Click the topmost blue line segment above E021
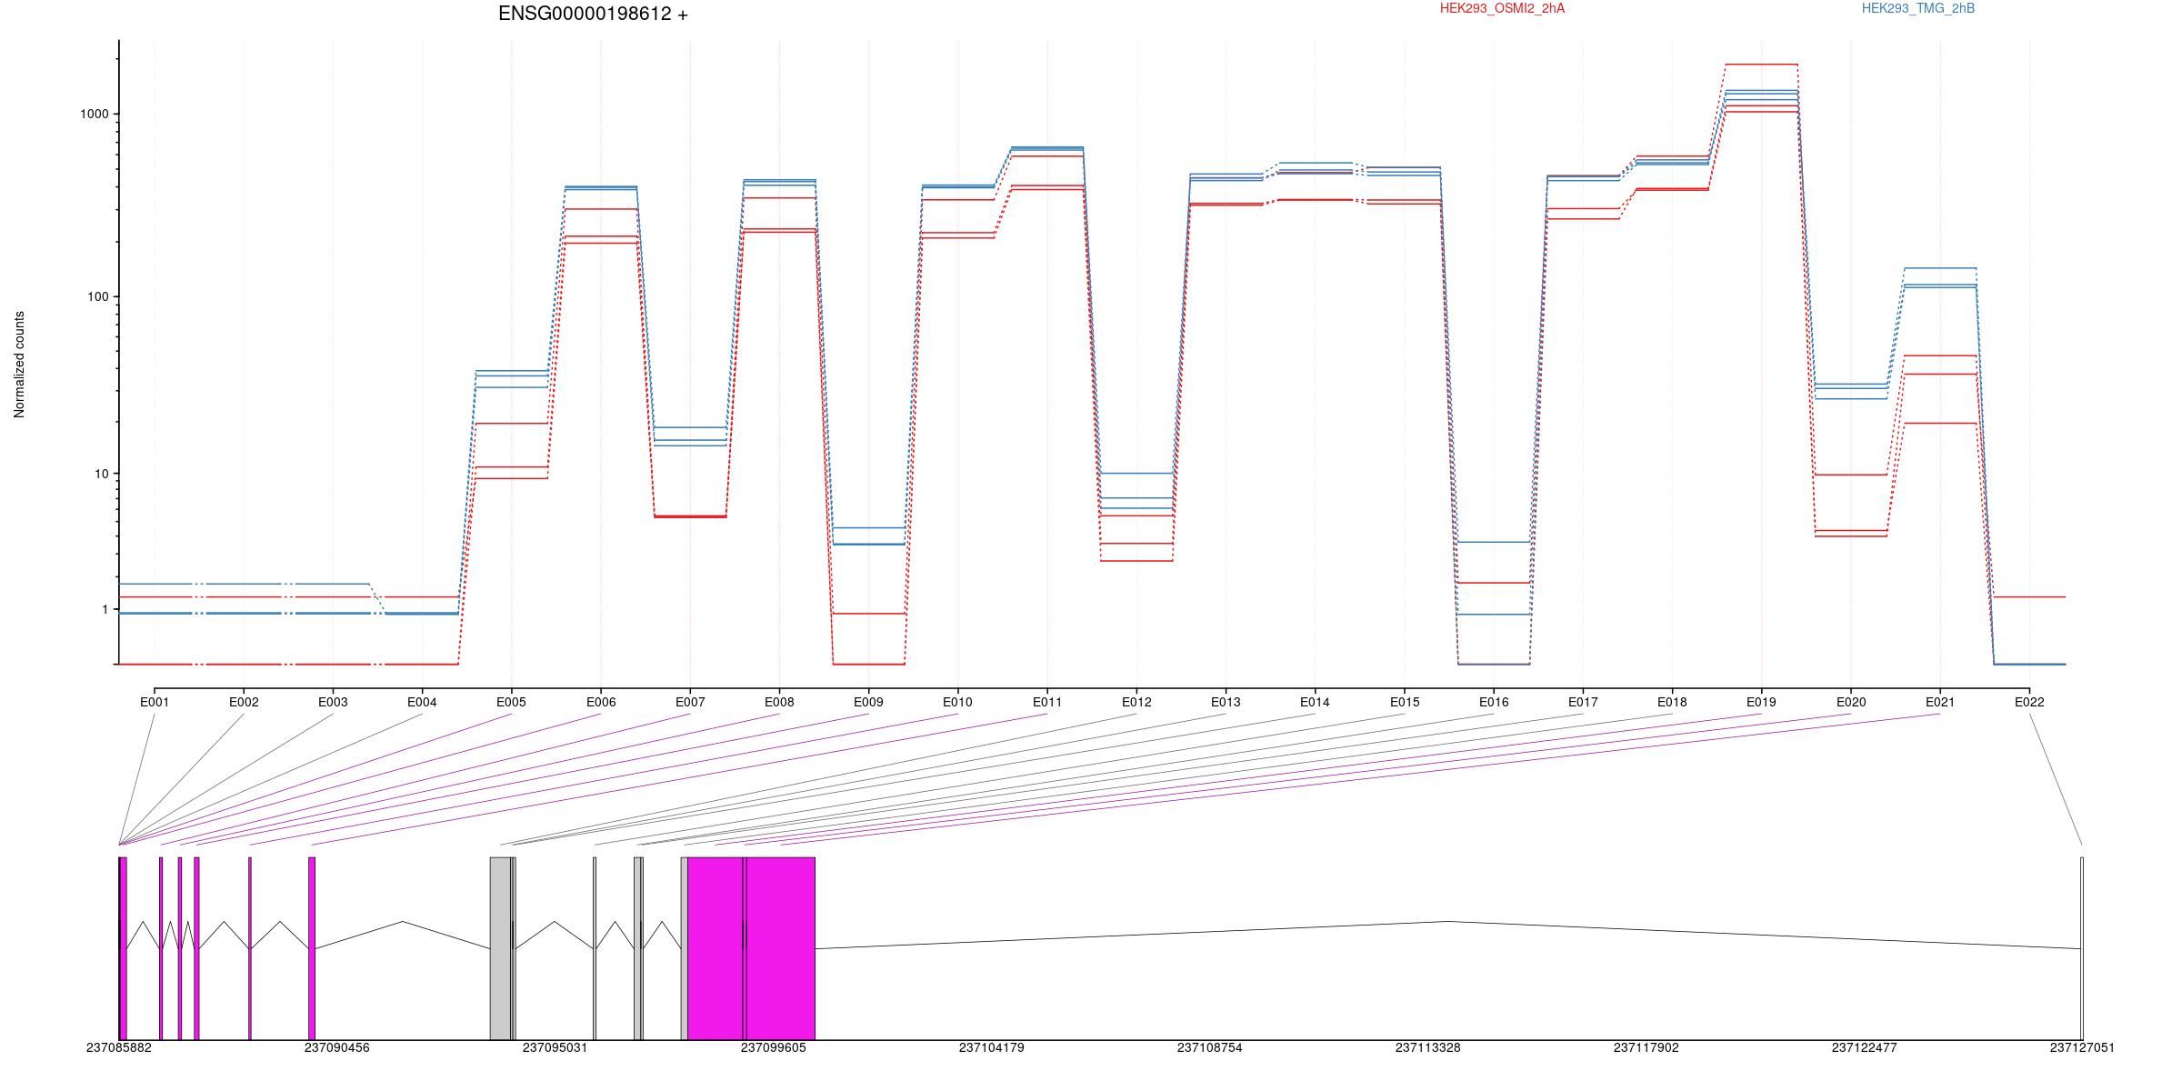 [x=1940, y=268]
